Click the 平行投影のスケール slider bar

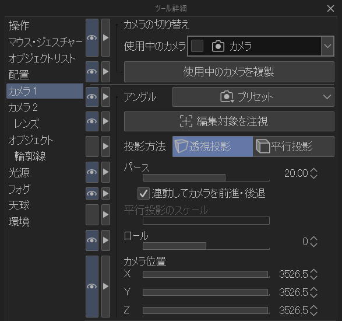(206, 221)
